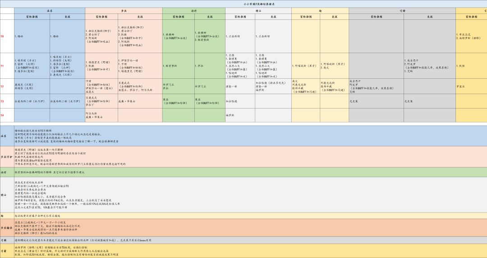The height and width of the screenshot is (258, 487).
Task: Click the 步兵 group header in the ranking table
Action: pyautogui.click(x=124, y=10)
